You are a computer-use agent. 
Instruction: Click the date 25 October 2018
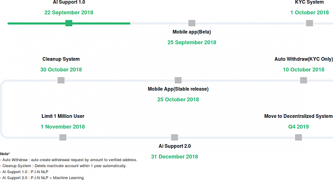tap(178, 99)
